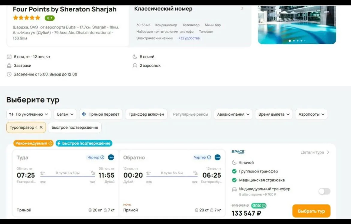Click the 20 кг baggage icon in Туда
The height and width of the screenshot is (224, 351).
(90, 210)
